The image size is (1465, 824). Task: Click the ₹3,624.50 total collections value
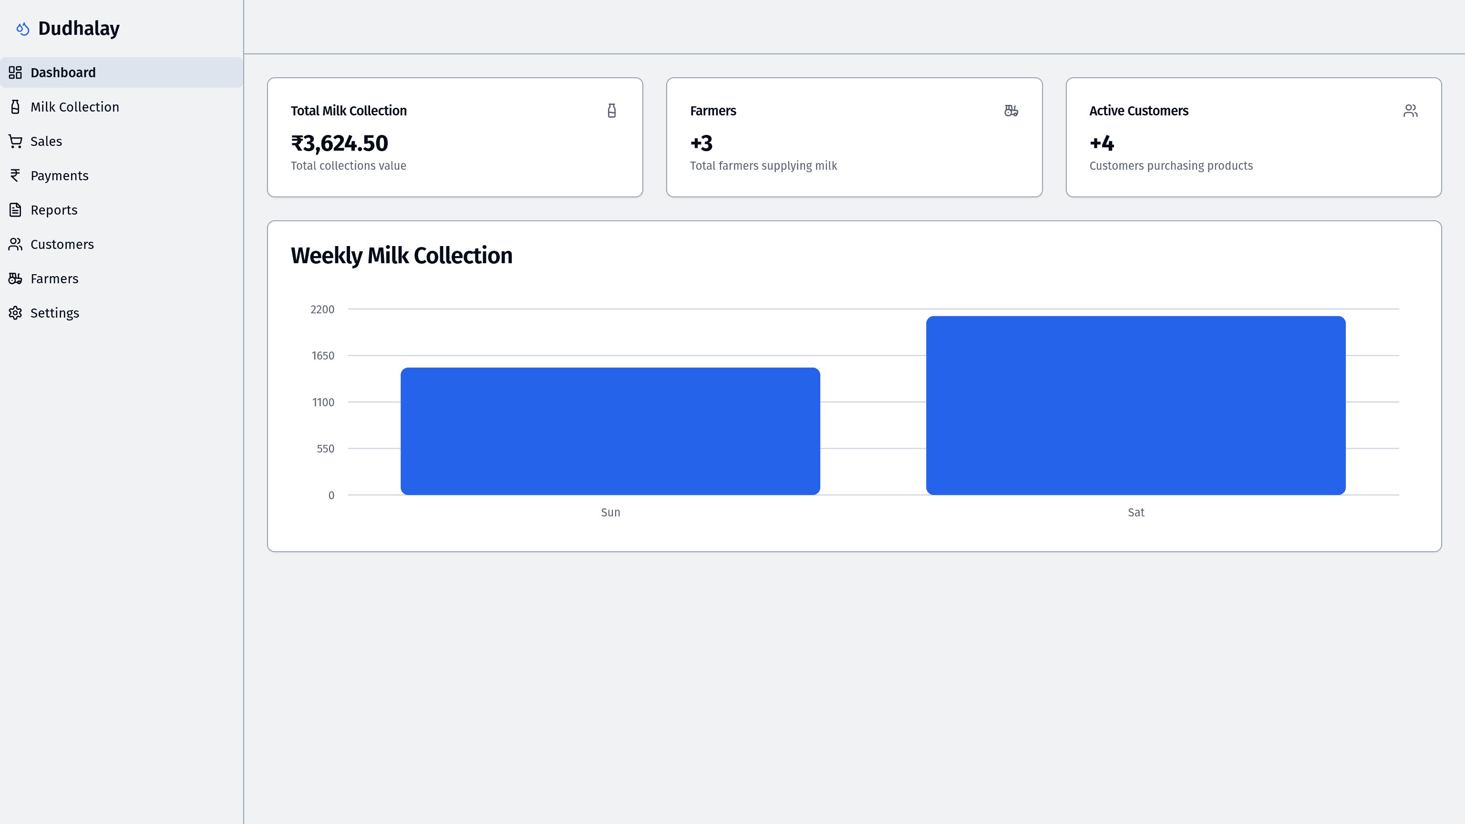tap(339, 144)
